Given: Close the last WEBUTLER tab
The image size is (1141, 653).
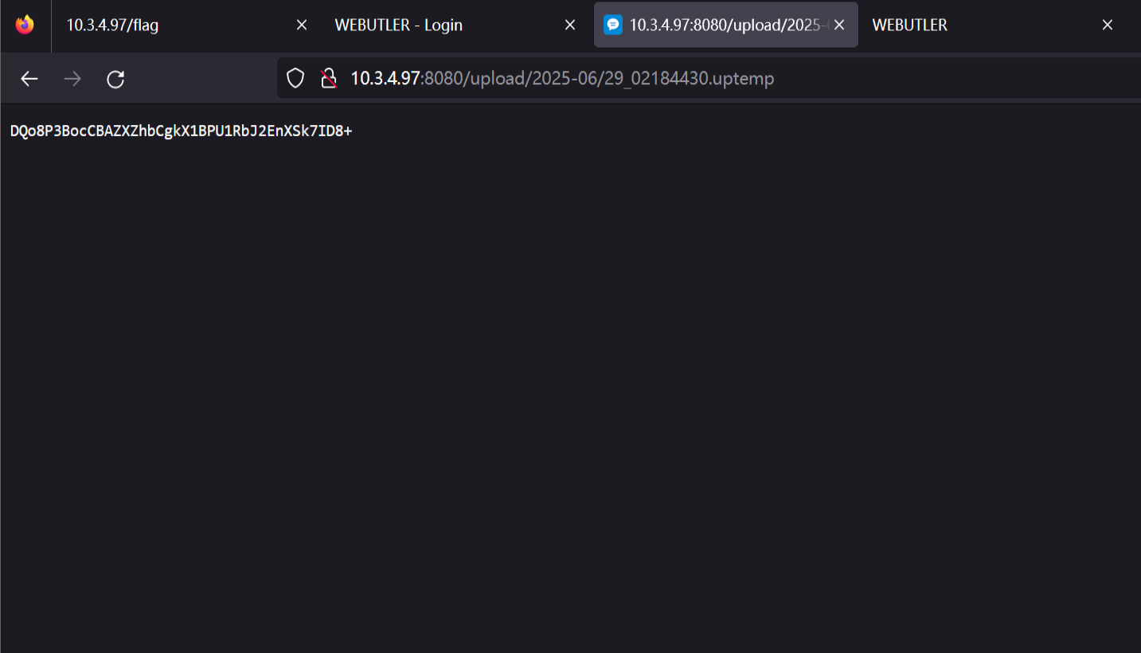Looking at the screenshot, I should pos(1108,25).
